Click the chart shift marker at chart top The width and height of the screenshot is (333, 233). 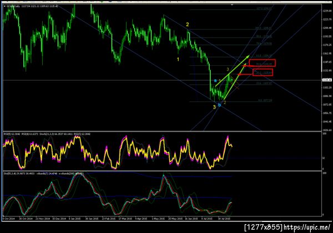point(232,4)
